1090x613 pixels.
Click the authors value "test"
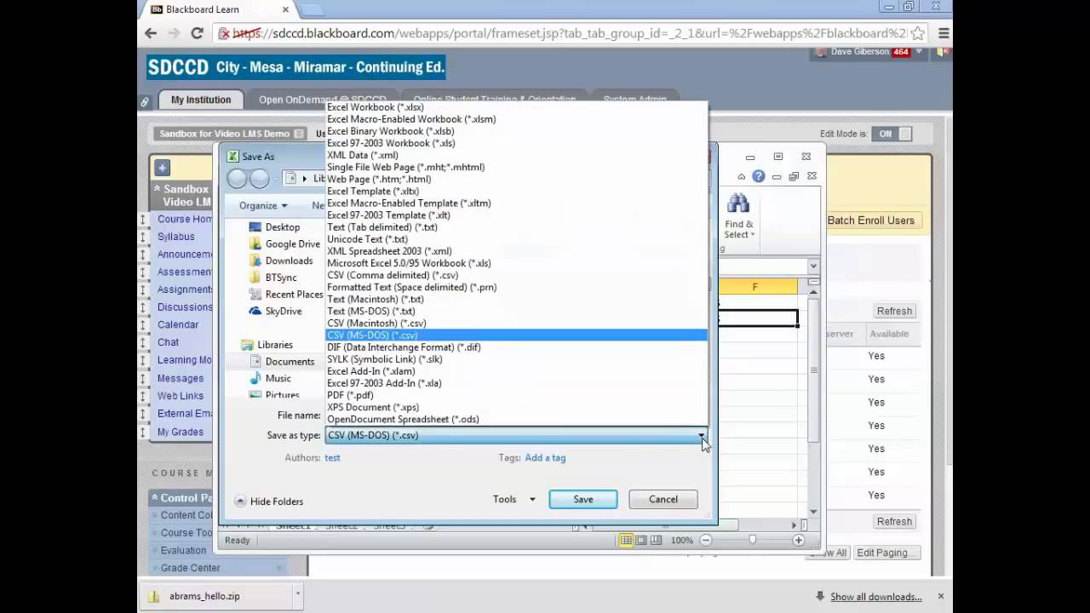pyautogui.click(x=332, y=458)
